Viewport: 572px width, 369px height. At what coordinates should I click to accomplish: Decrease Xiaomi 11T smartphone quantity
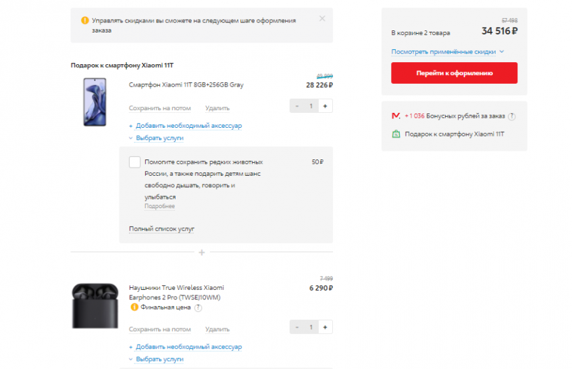298,105
